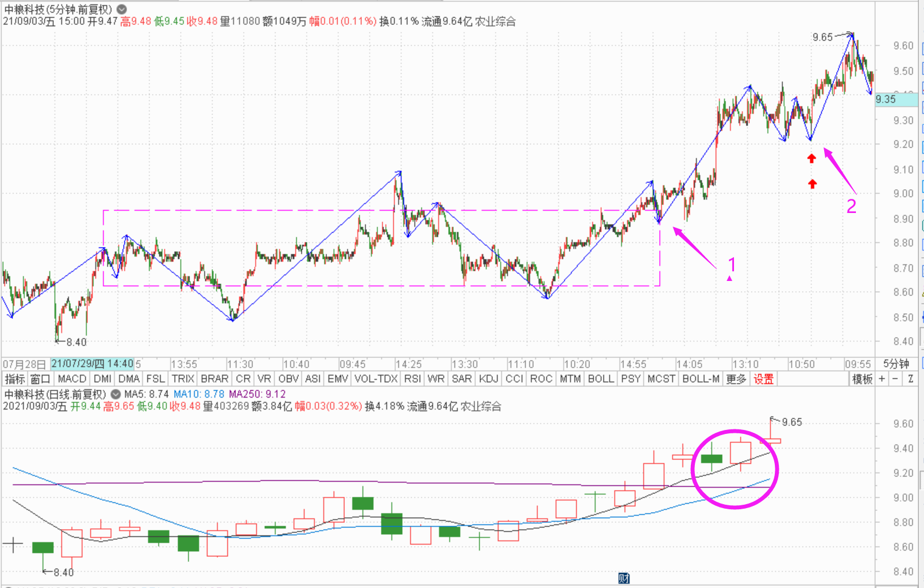Click the red 设置 settings button

[x=763, y=379]
